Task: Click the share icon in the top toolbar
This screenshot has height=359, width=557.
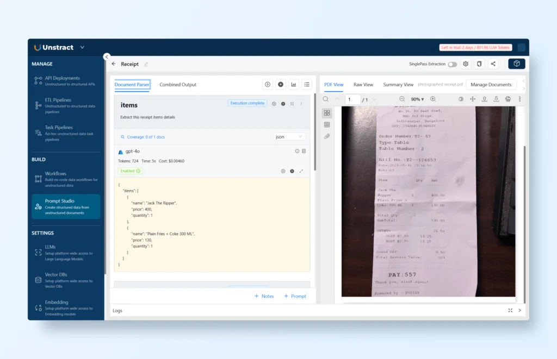Action: tap(493, 64)
